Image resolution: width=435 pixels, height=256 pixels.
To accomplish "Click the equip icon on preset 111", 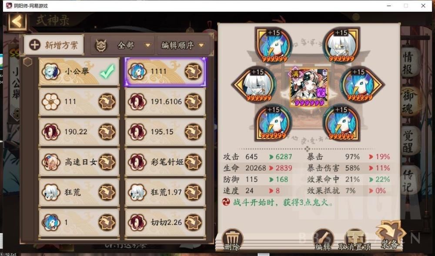I will point(107,102).
